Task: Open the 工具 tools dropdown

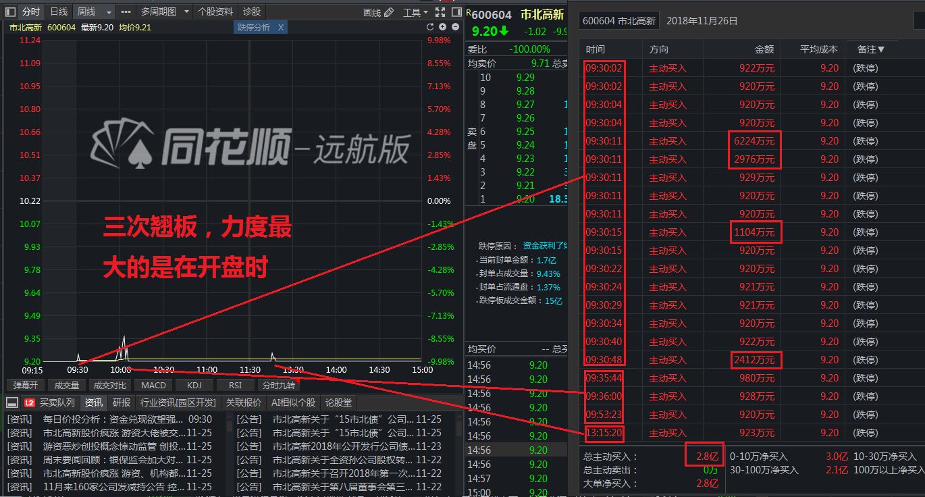Action: click(415, 12)
